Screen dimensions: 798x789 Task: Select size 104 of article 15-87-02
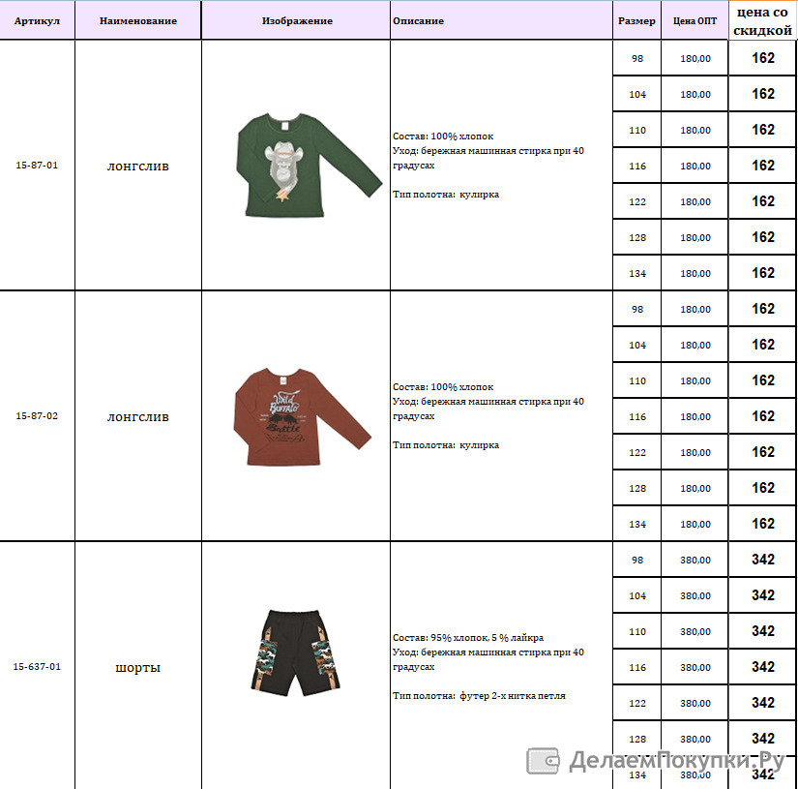pos(636,345)
